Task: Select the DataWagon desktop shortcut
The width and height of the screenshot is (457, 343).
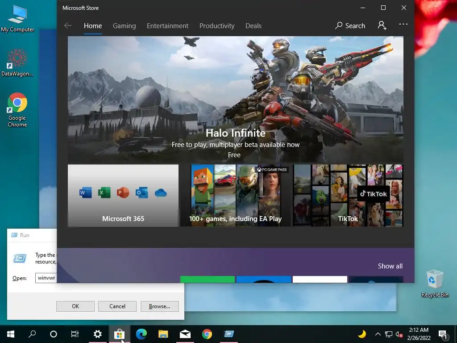Action: pyautogui.click(x=17, y=63)
